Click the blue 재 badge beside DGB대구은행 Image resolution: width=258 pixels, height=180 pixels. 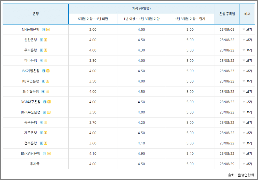click(x=45, y=102)
